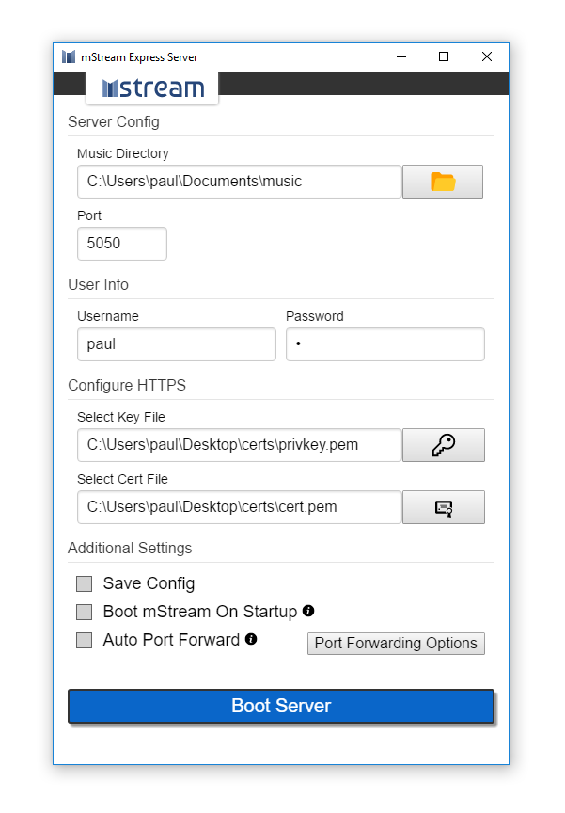
Task: Close the mStream Express Server window
Action: [x=487, y=56]
